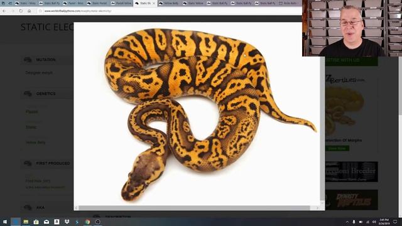Open the Windows notification center
The height and width of the screenshot is (226, 402).
click(395, 222)
